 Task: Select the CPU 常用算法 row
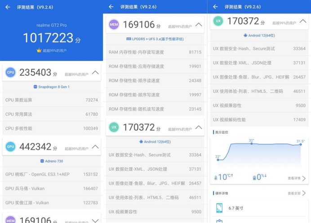tap(52, 114)
